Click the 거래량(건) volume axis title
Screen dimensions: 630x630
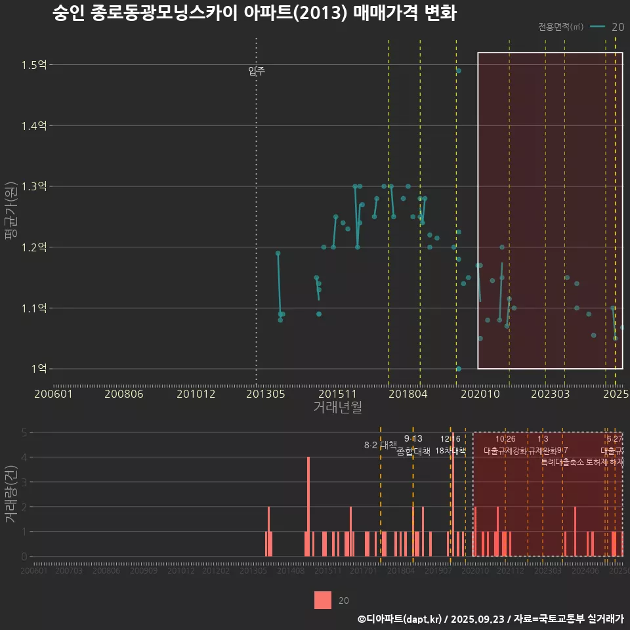(10, 494)
